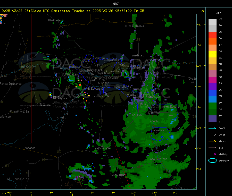
Task: Pick the yellow 51-54 dBZ swatch
Action: click(x=212, y=54)
